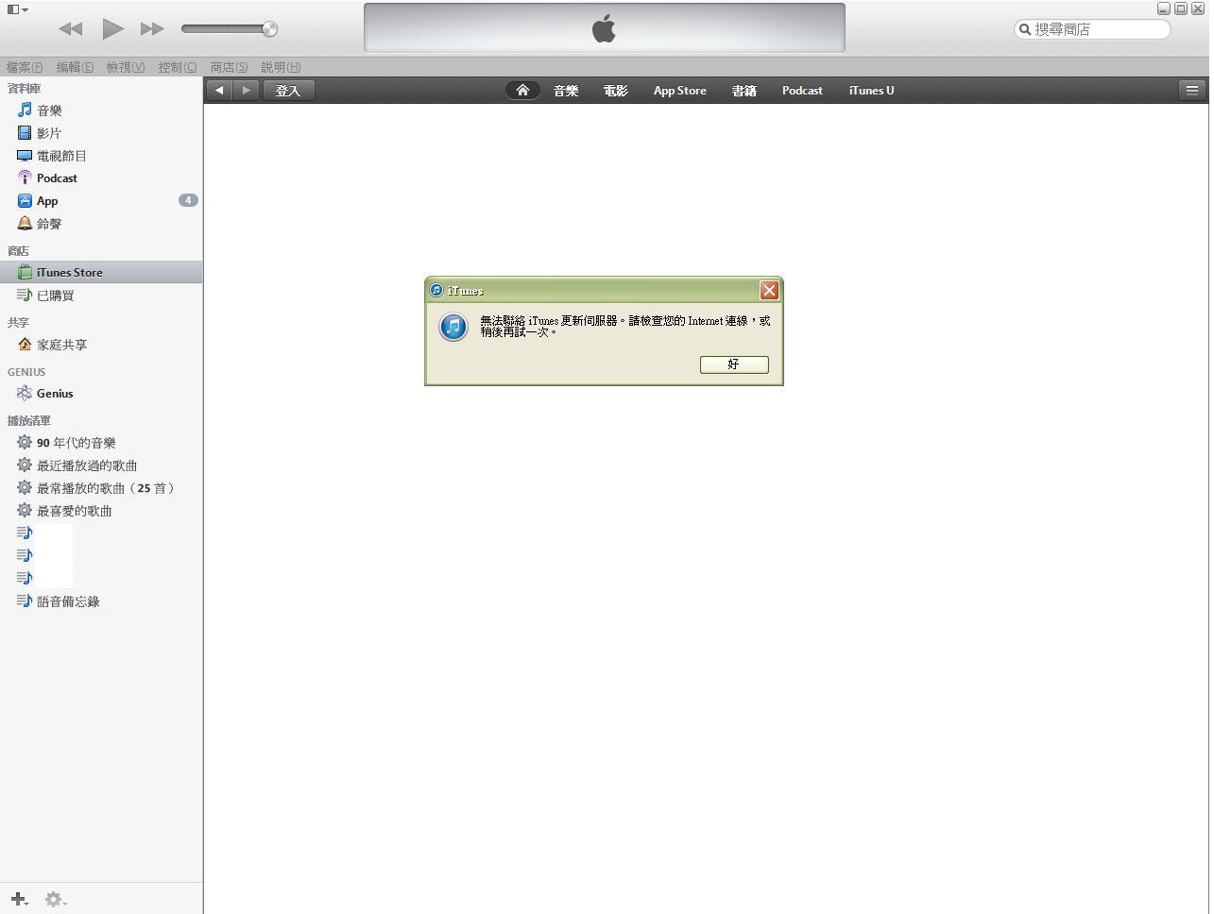1214x914 pixels.
Task: Click the play button
Action: click(x=112, y=28)
